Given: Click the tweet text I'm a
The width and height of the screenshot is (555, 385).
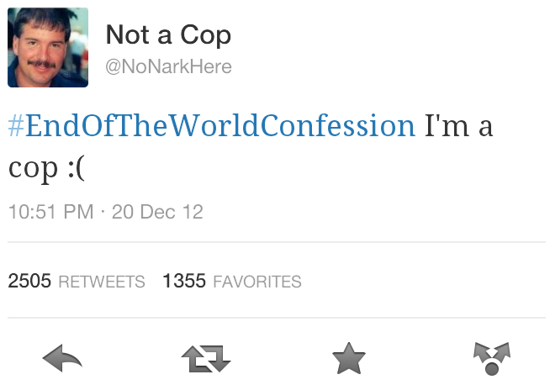Looking at the screenshot, I should click(x=458, y=125).
